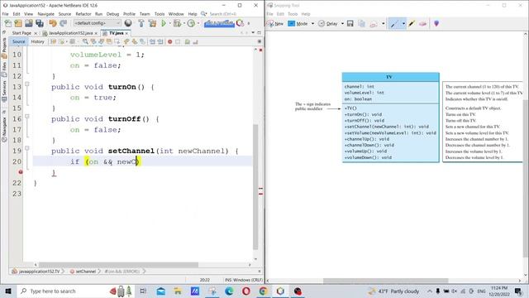Screen dimensions: 529x298
Task: Open the Projects side panel tab
Action: [4, 47]
